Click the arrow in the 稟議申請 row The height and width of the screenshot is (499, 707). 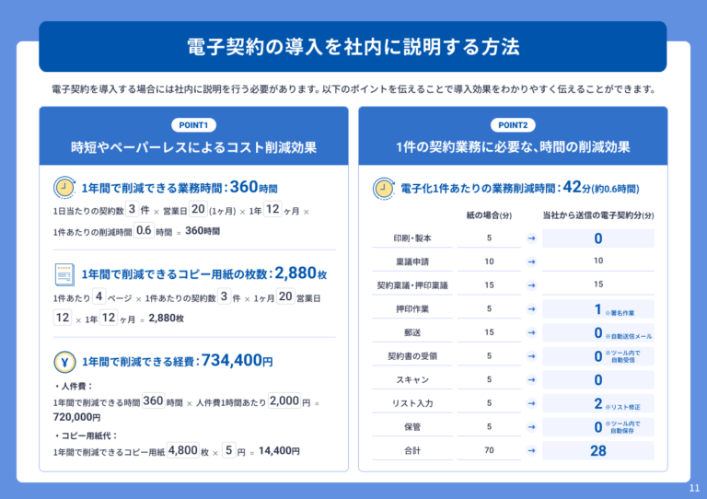pyautogui.click(x=531, y=261)
